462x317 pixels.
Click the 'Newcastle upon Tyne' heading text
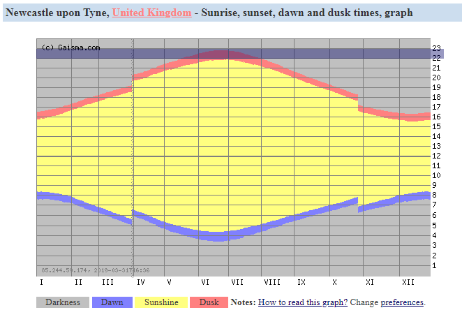pos(56,13)
